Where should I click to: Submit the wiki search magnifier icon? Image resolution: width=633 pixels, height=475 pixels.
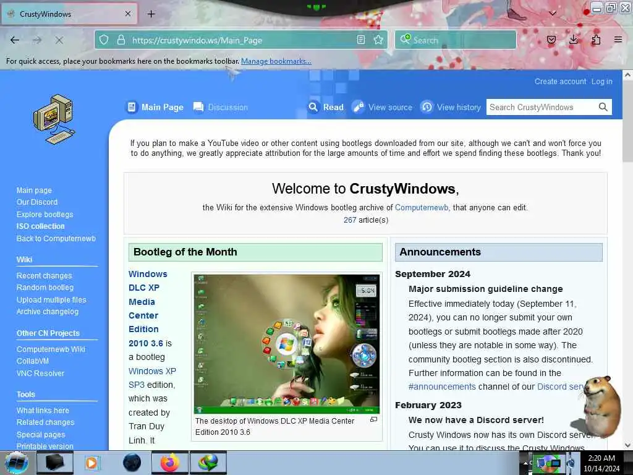pos(603,107)
